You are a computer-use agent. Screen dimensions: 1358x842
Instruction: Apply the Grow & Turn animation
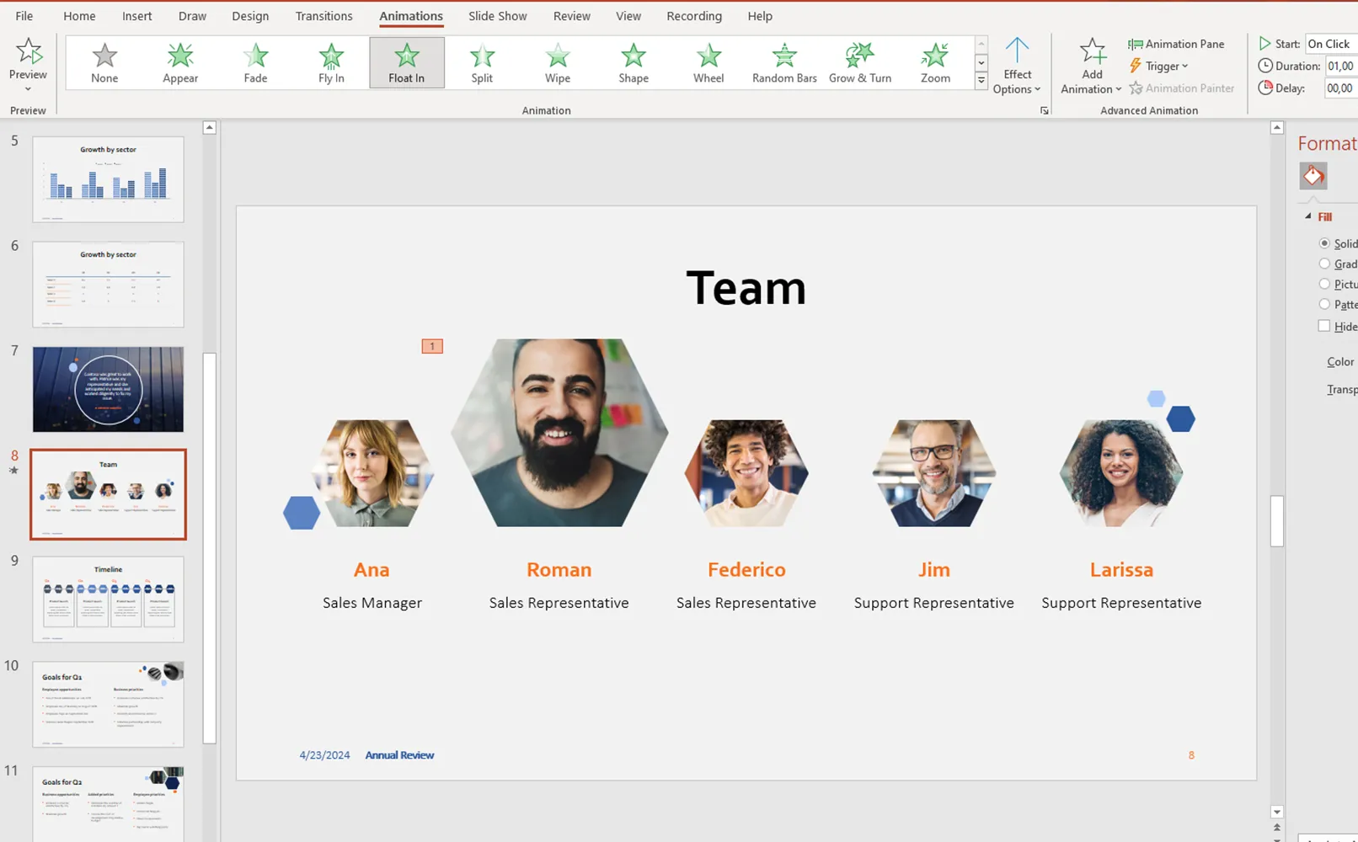(x=860, y=63)
